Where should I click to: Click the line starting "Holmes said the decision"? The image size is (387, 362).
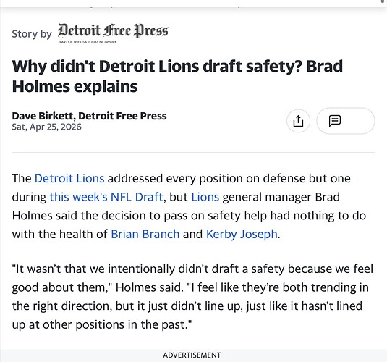coord(189,216)
